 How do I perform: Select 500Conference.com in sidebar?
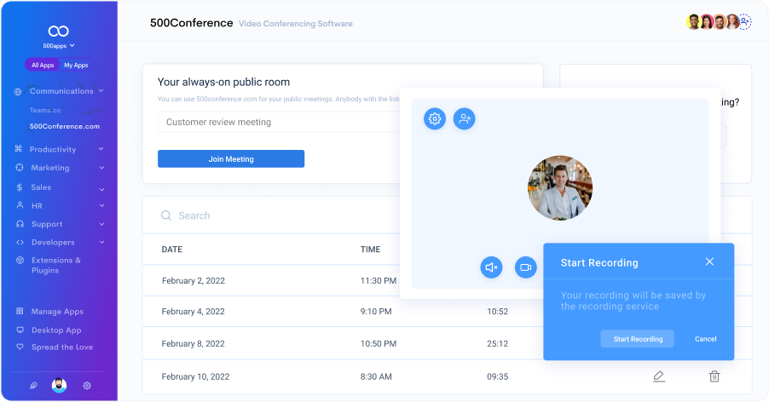(64, 126)
